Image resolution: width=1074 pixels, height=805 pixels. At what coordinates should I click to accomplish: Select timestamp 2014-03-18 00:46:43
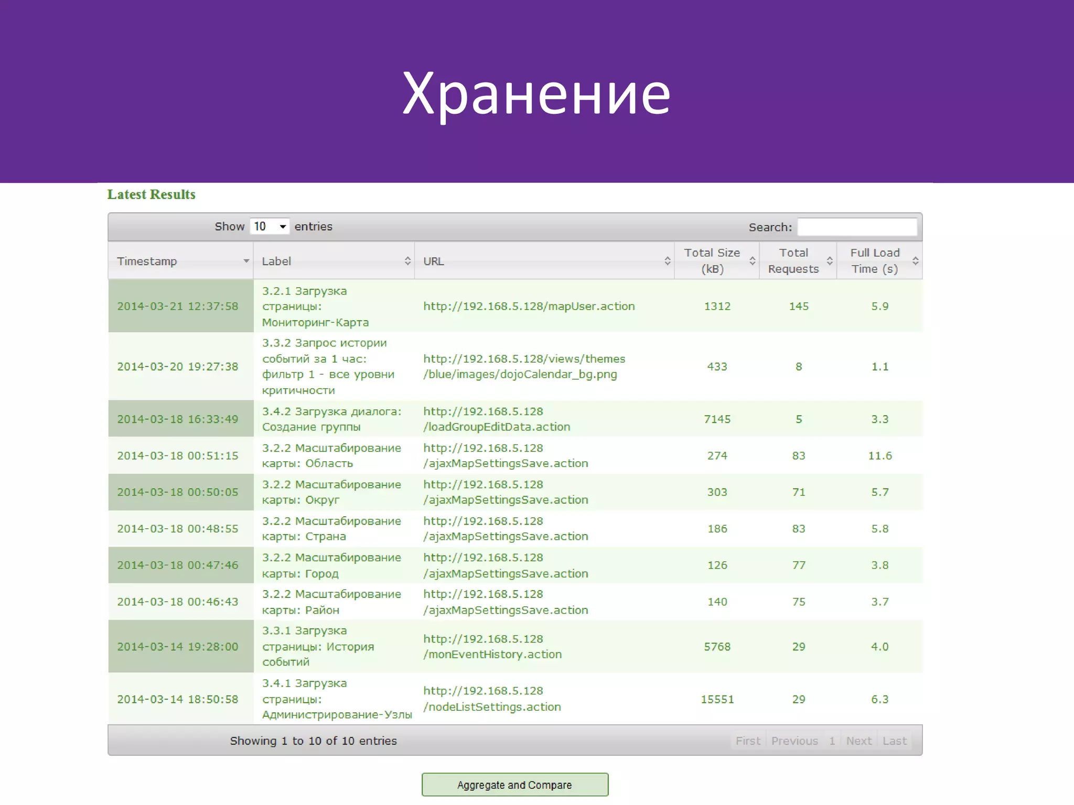[x=177, y=602]
